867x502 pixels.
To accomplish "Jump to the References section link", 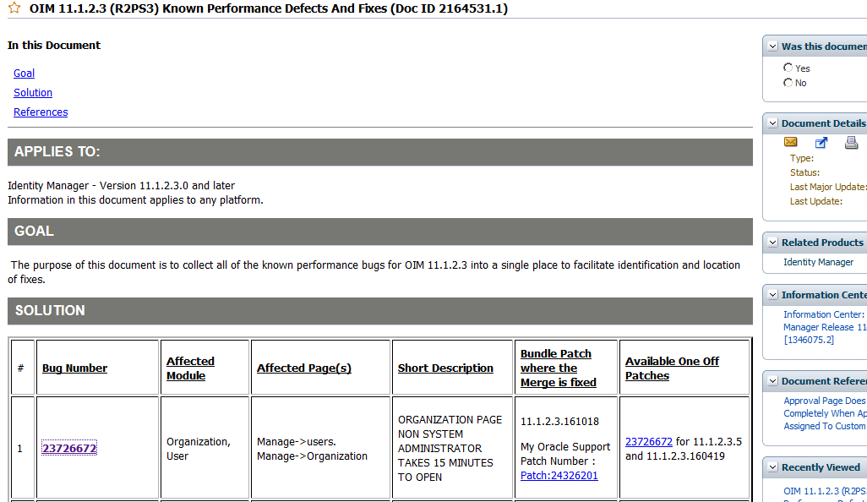I will pyautogui.click(x=41, y=112).
